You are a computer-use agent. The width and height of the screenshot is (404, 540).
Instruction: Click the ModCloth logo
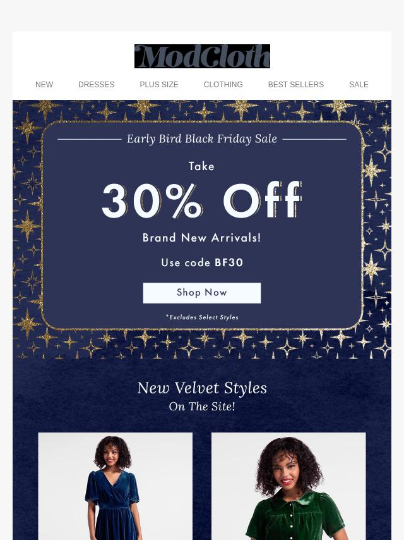[202, 56]
